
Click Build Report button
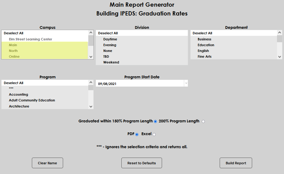click(x=236, y=163)
